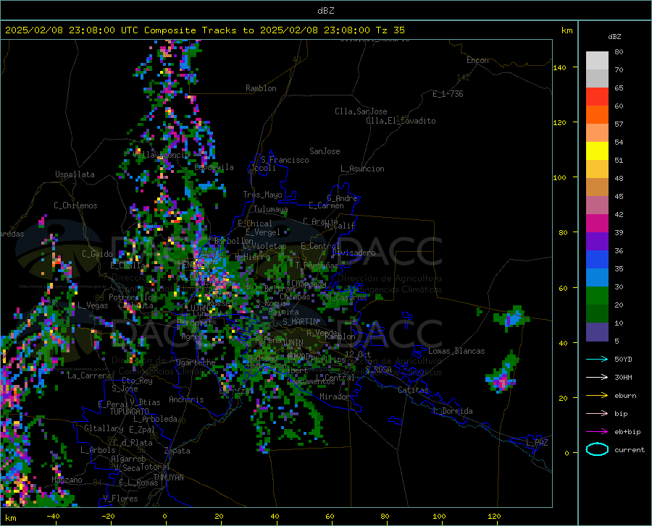Click the 140 tick label on the vertical axis
Screen dimensions: 652x526
559,67
